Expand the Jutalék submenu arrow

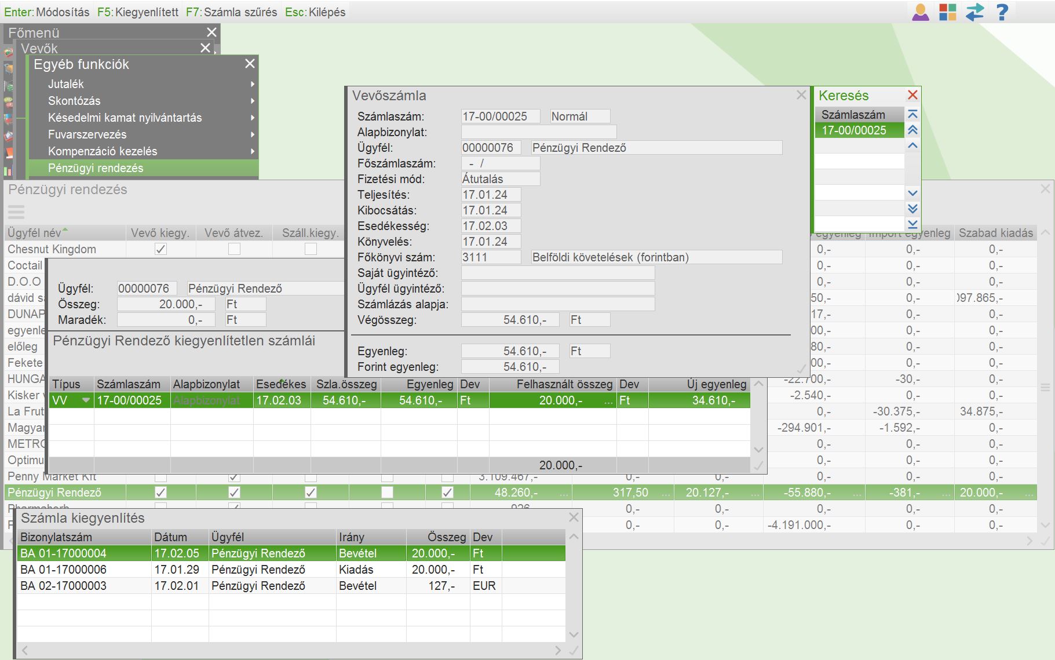[253, 84]
